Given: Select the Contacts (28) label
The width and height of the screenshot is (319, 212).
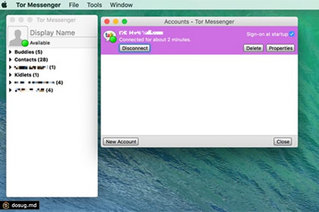Looking at the screenshot, I should pos(31,60).
